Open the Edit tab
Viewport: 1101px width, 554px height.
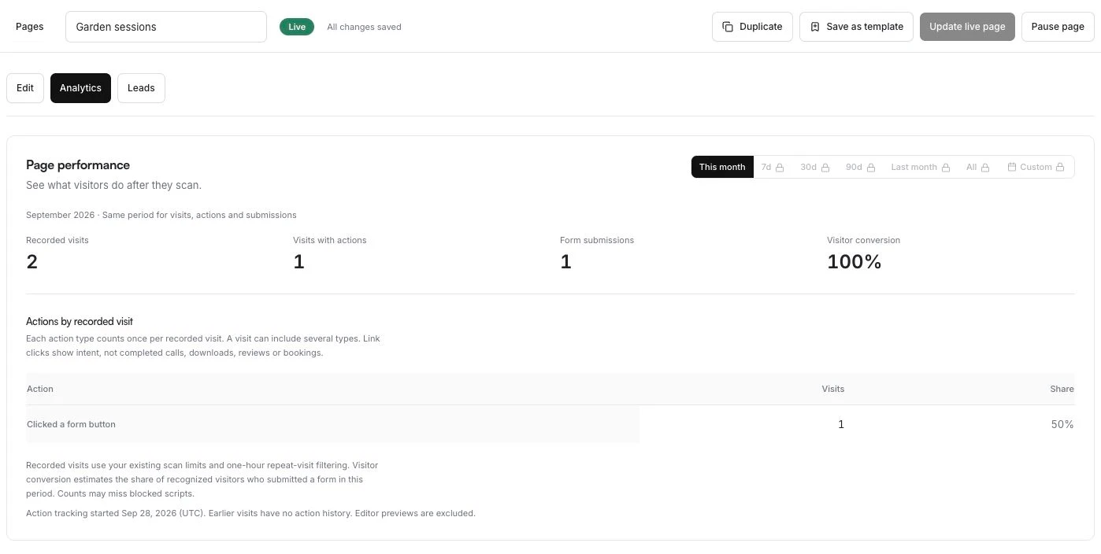click(25, 88)
